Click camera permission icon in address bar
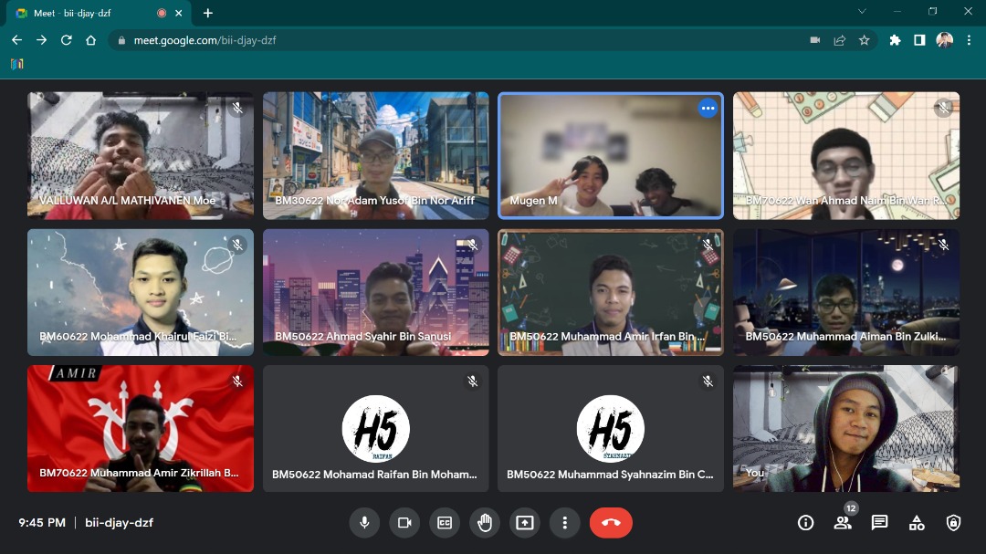Viewport: 986px width, 554px height. click(815, 40)
